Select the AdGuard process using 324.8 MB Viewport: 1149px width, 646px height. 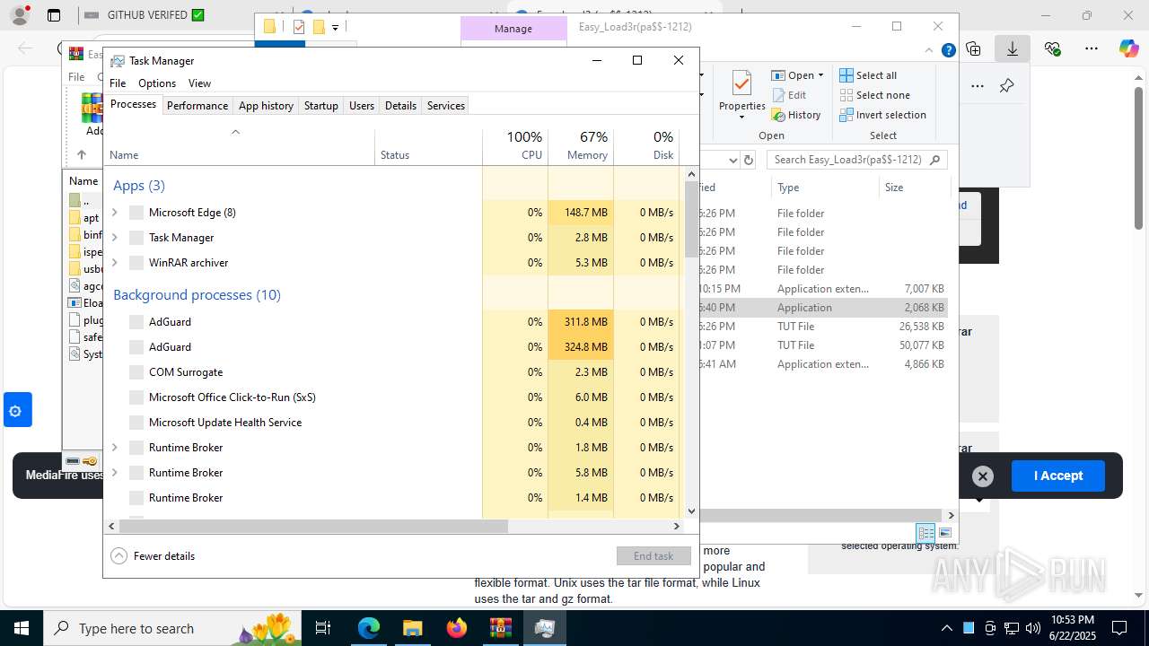pyautogui.click(x=392, y=347)
